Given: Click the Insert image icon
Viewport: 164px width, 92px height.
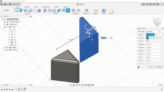Looking at the screenshot, I should pyautogui.click(x=104, y=10).
